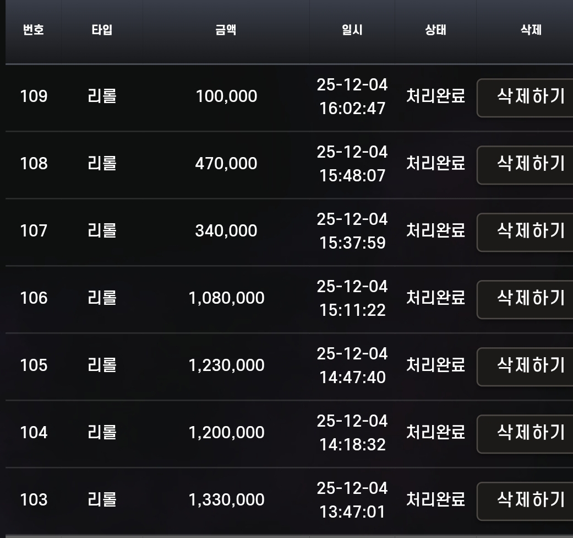The height and width of the screenshot is (538, 573).
Task: Click the 일시 column header
Action: click(352, 31)
